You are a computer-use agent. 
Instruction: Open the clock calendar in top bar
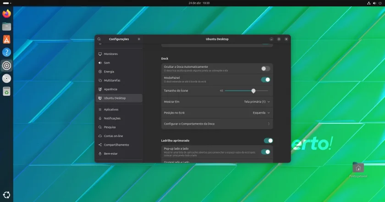(199, 3)
